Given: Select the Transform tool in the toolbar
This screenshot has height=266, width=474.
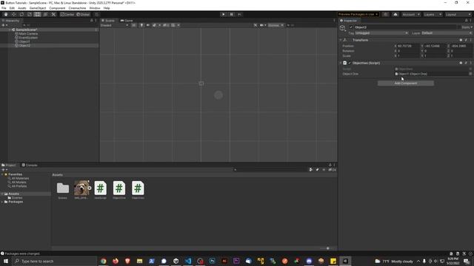Looking at the screenshot, I should pyautogui.click(x=45, y=14).
